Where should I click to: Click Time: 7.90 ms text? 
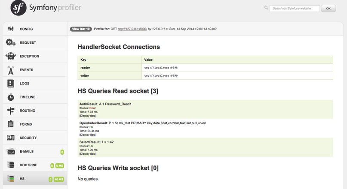click(89, 150)
